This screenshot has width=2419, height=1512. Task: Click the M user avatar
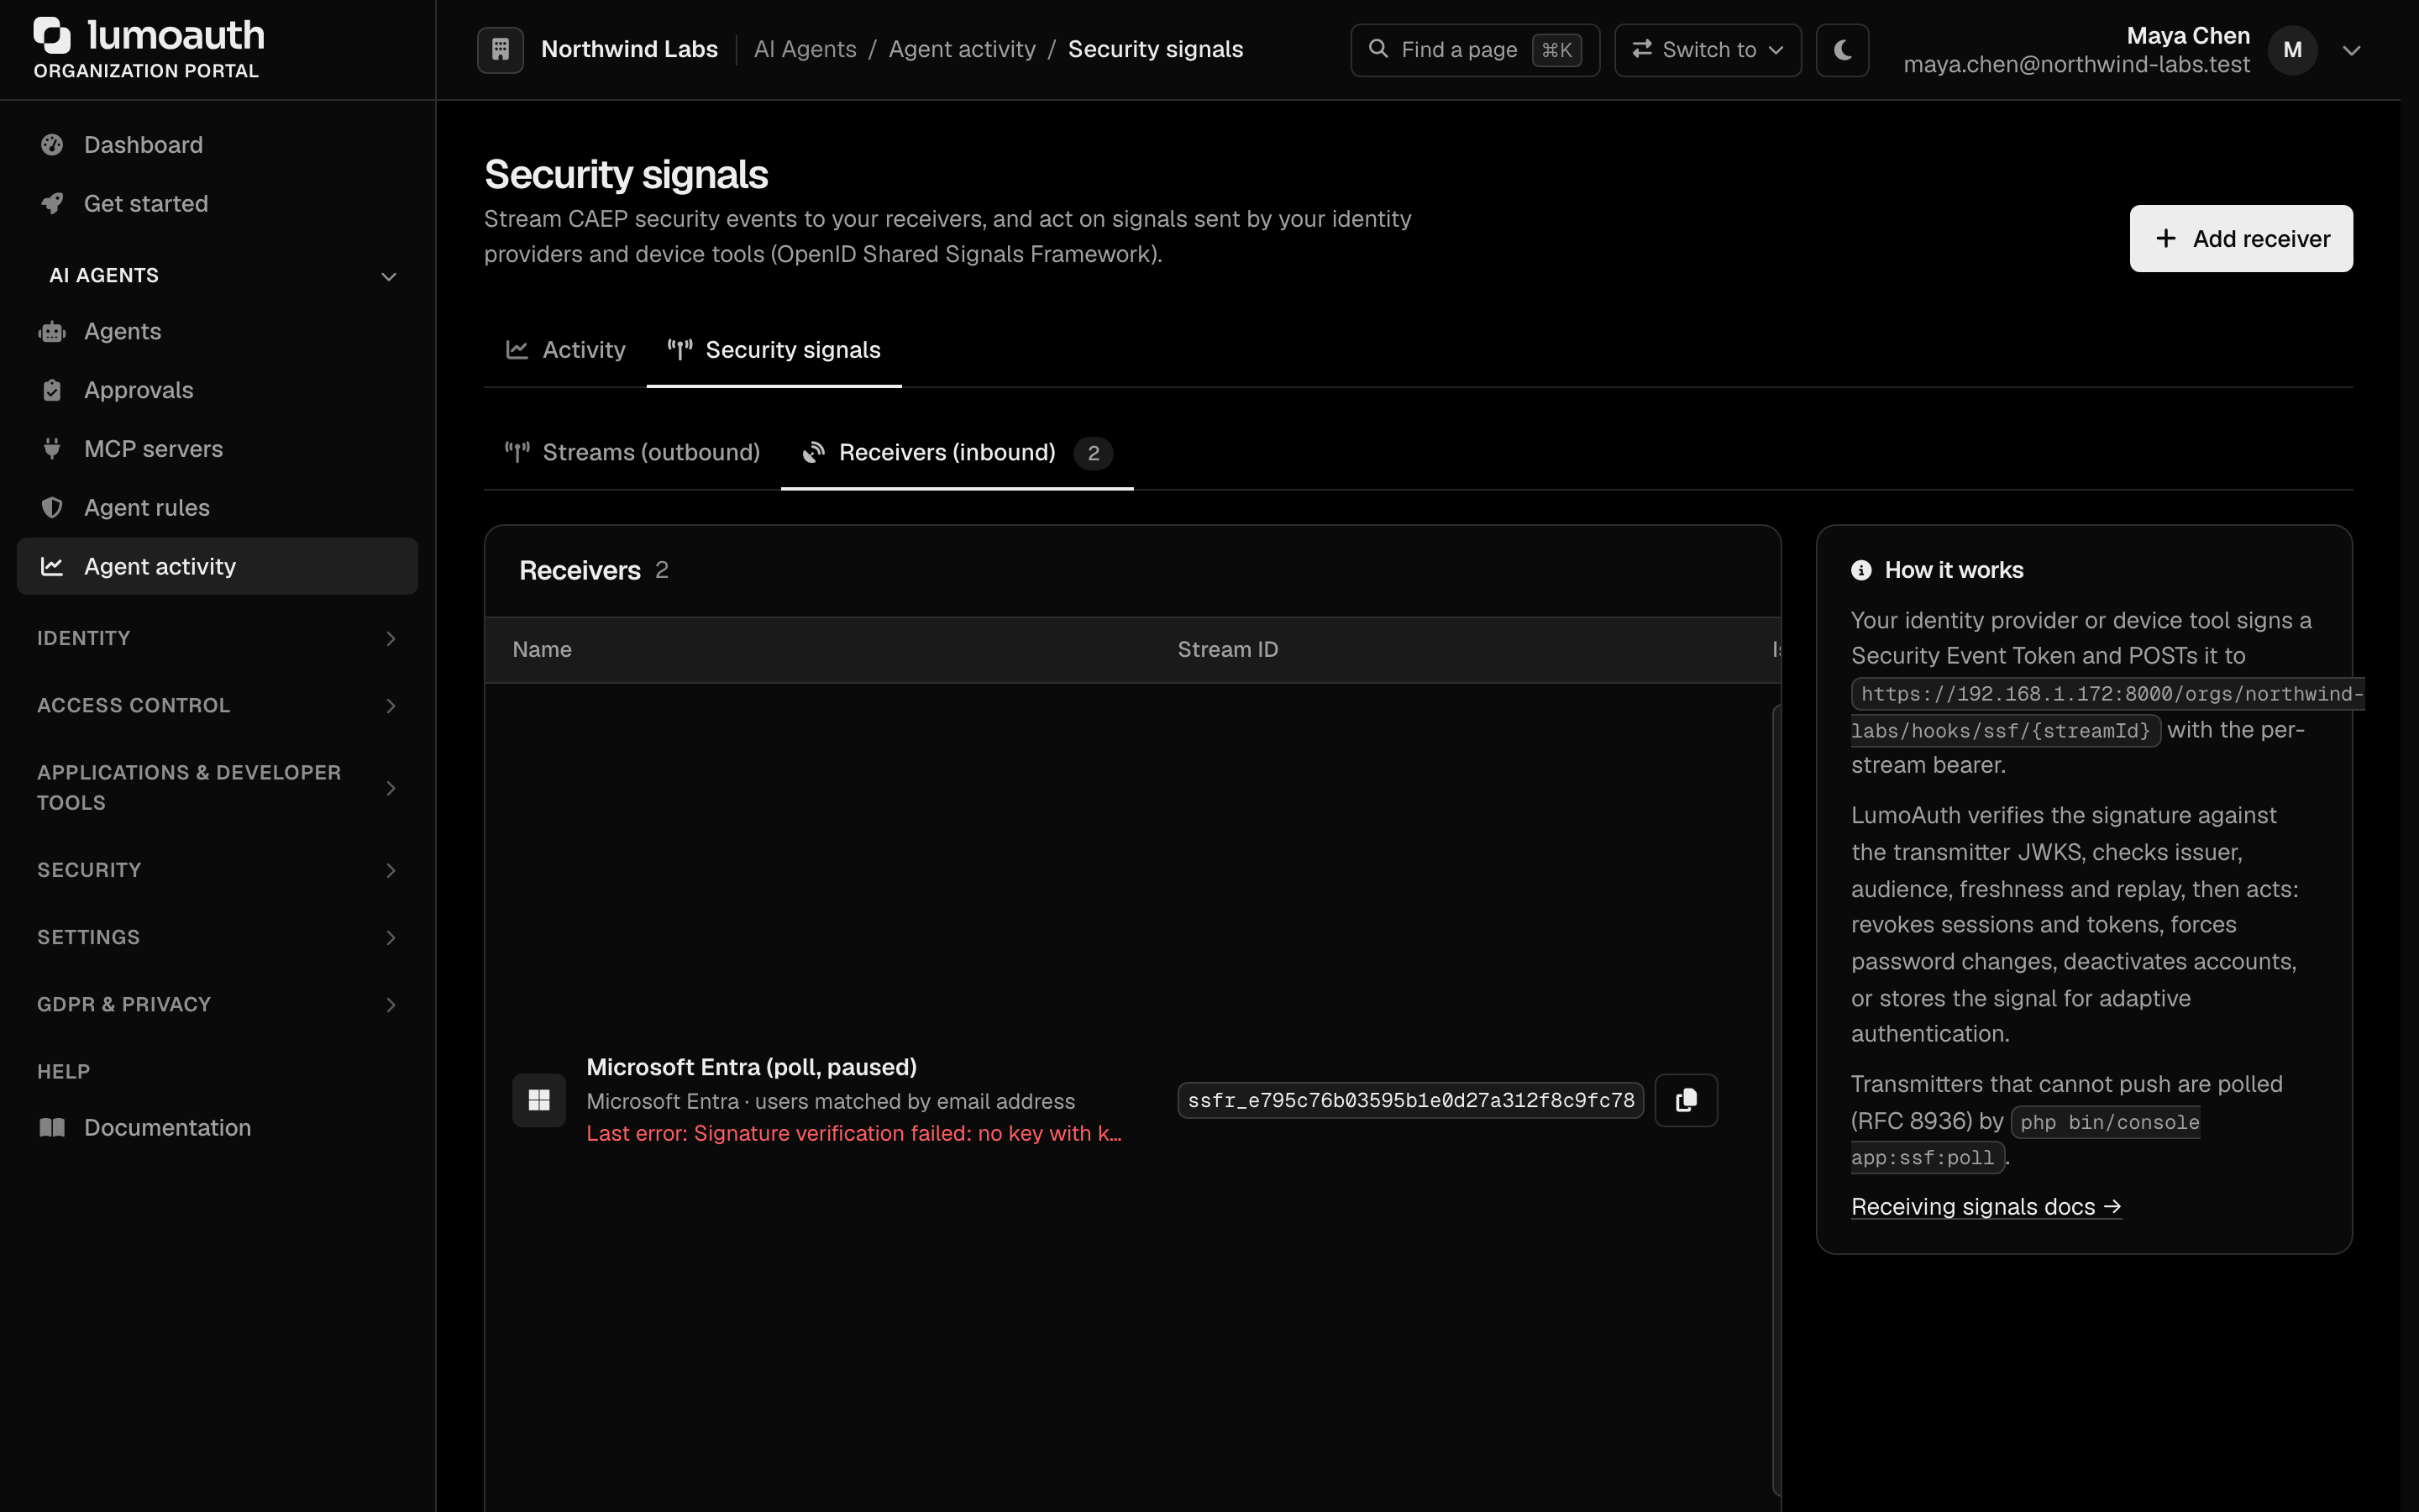[2292, 50]
